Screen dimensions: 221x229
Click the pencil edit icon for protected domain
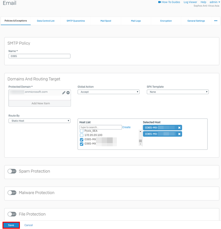64,93
